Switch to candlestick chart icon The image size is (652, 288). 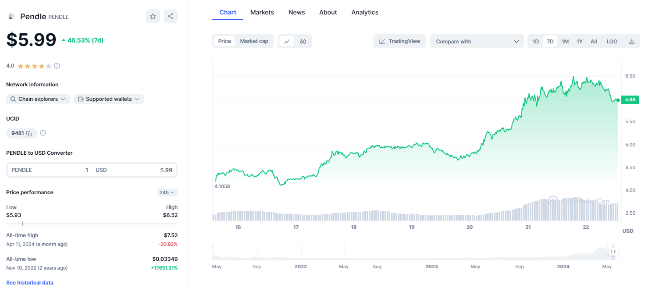(303, 42)
